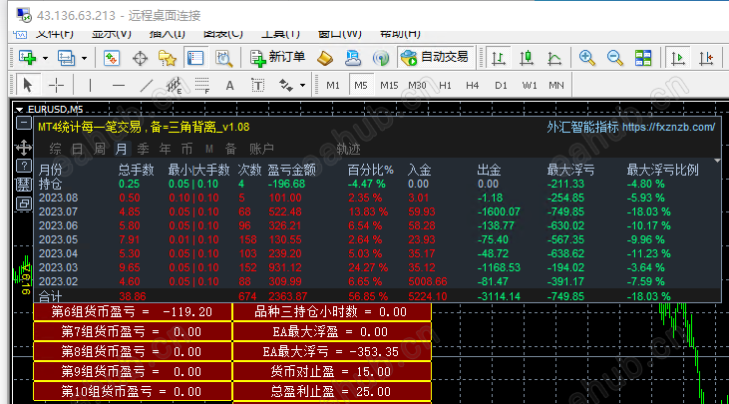Toggle the Terminal panel icon
Screen dimensions: 729x404
point(194,58)
